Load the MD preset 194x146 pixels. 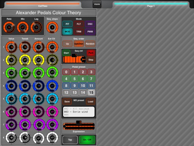(x=91, y=102)
